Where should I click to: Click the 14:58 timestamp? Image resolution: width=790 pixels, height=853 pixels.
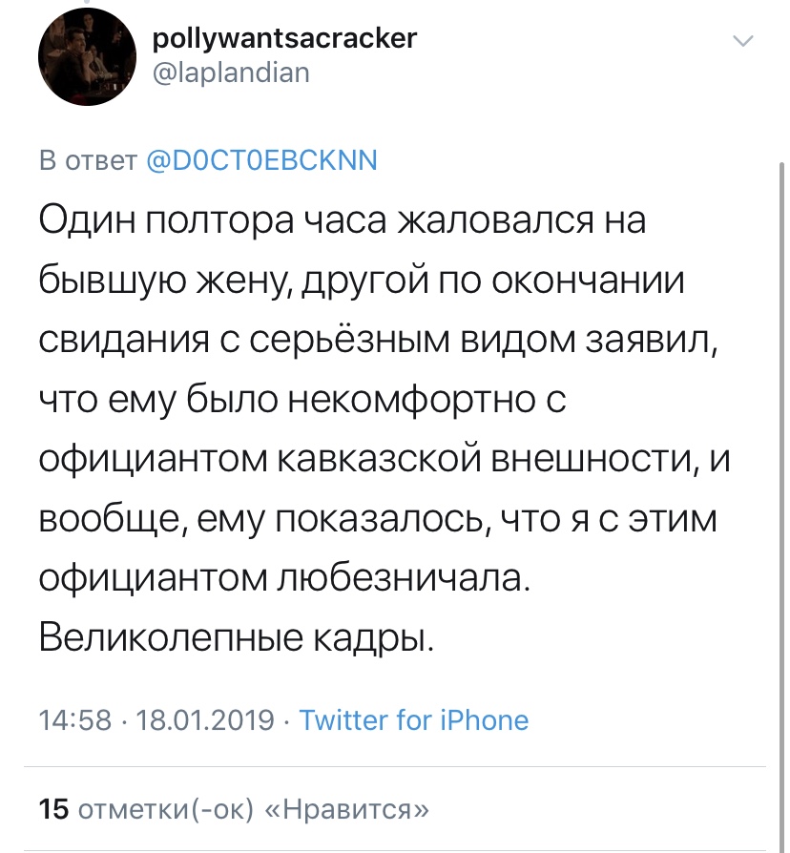75,720
